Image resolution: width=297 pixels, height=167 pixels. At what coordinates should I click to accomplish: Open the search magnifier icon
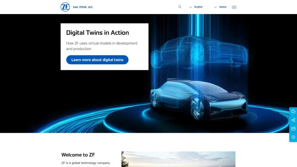pos(180,7)
